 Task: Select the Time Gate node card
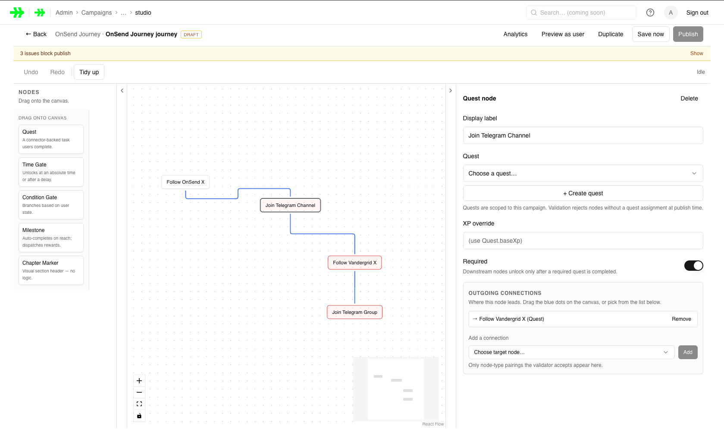pos(51,172)
